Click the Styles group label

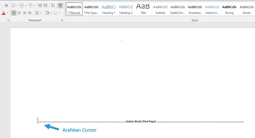click(195, 20)
